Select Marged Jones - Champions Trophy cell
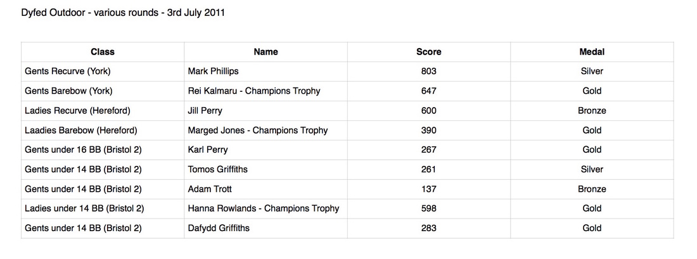The image size is (697, 259). tap(266, 130)
